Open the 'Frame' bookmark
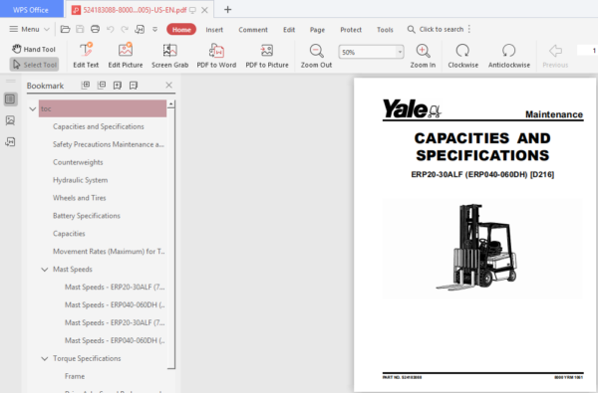This screenshot has width=598, height=393. click(x=75, y=376)
